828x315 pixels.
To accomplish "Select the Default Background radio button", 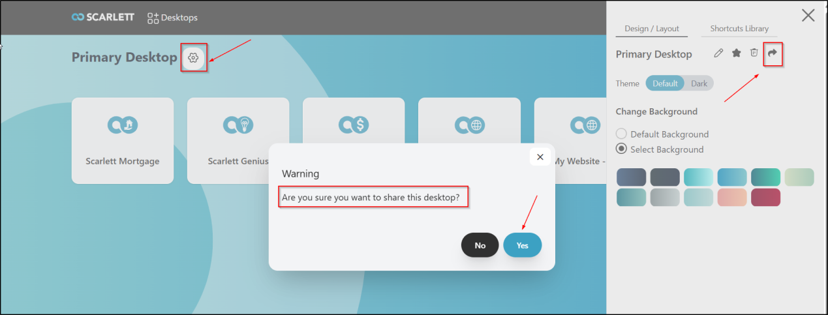I will [x=622, y=134].
